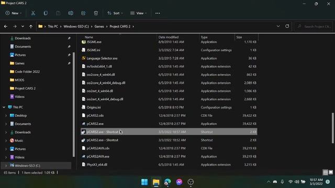The image size is (335, 188).
Task: Open the chevron after Project CARS 2 breadcrumb
Action: click(133, 27)
